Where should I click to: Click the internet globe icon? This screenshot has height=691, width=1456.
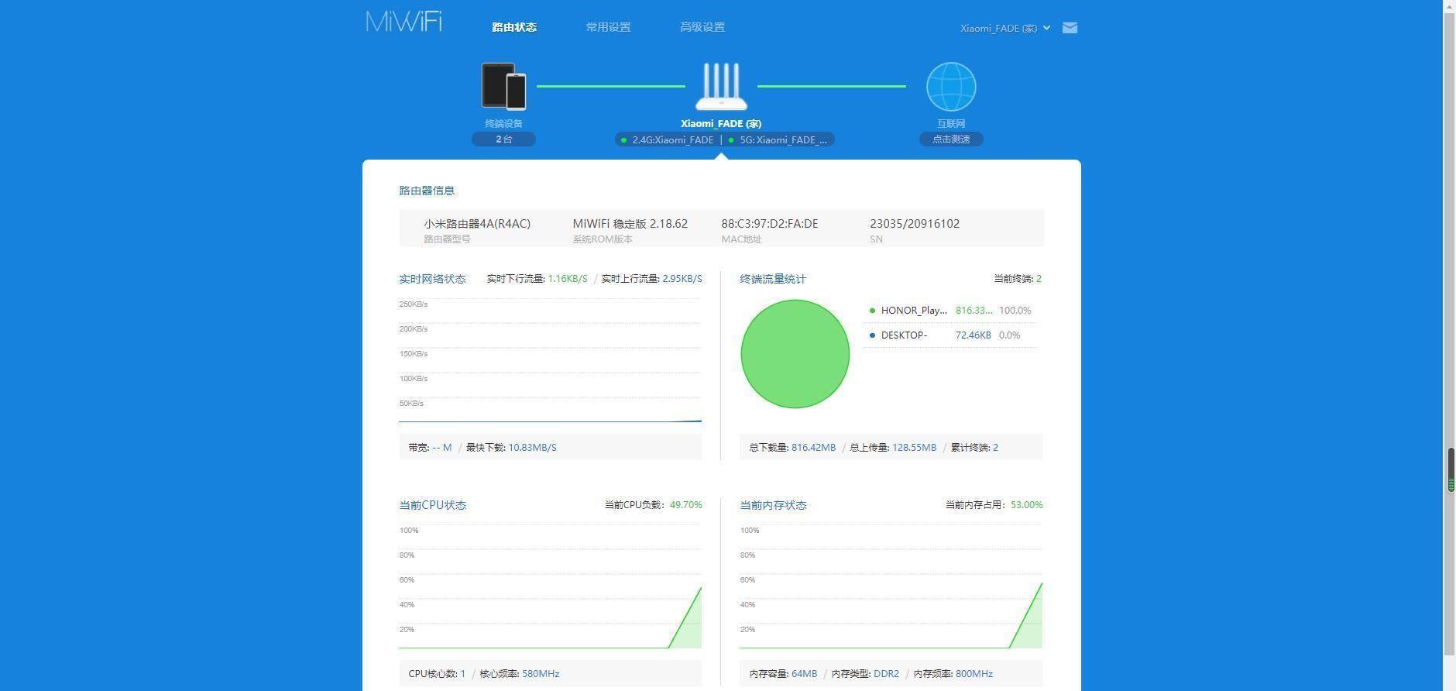(951, 87)
